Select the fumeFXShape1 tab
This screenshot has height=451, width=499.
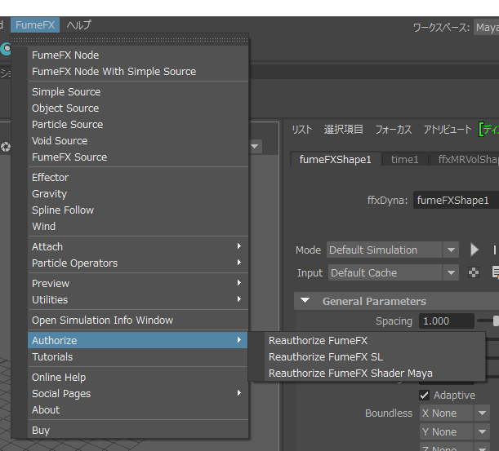pyautogui.click(x=335, y=159)
